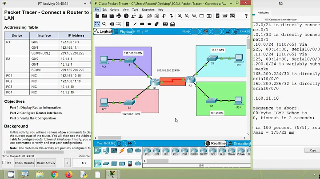The image size is (320, 179).
Task: Click the New file icon in the toolbar
Action: pos(97,16)
